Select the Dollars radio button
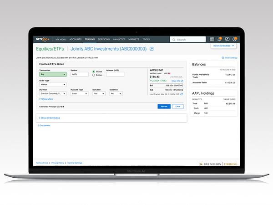 click(x=94, y=75)
